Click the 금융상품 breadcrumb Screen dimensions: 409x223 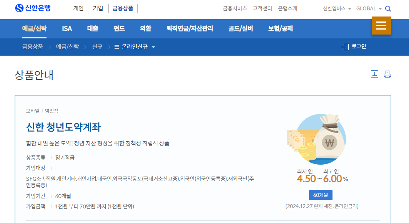coord(32,46)
